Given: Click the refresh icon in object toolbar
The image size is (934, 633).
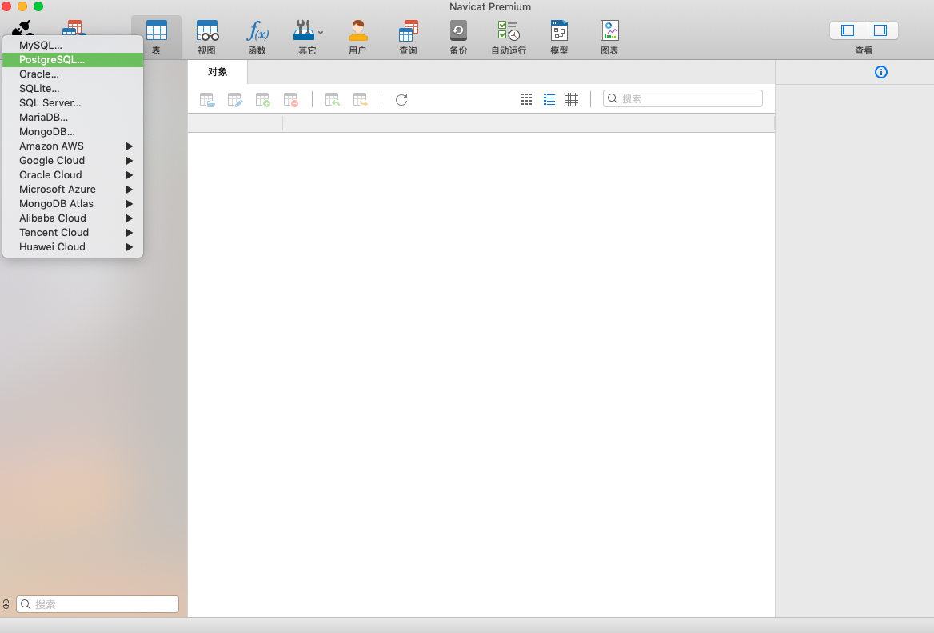Looking at the screenshot, I should 401,99.
